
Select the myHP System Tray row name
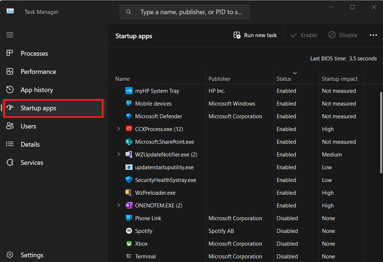tap(157, 91)
